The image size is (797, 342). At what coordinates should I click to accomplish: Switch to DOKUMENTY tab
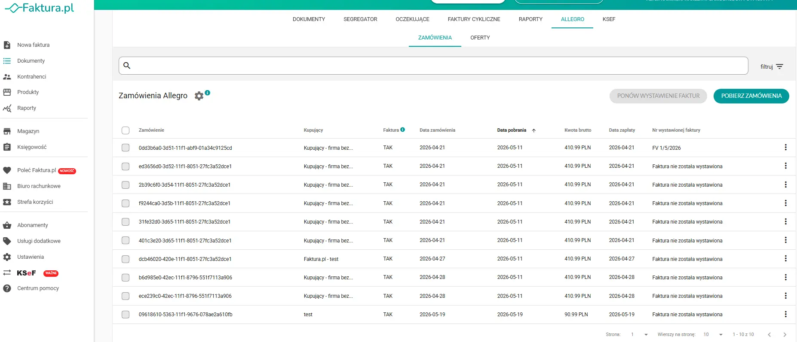pyautogui.click(x=309, y=19)
